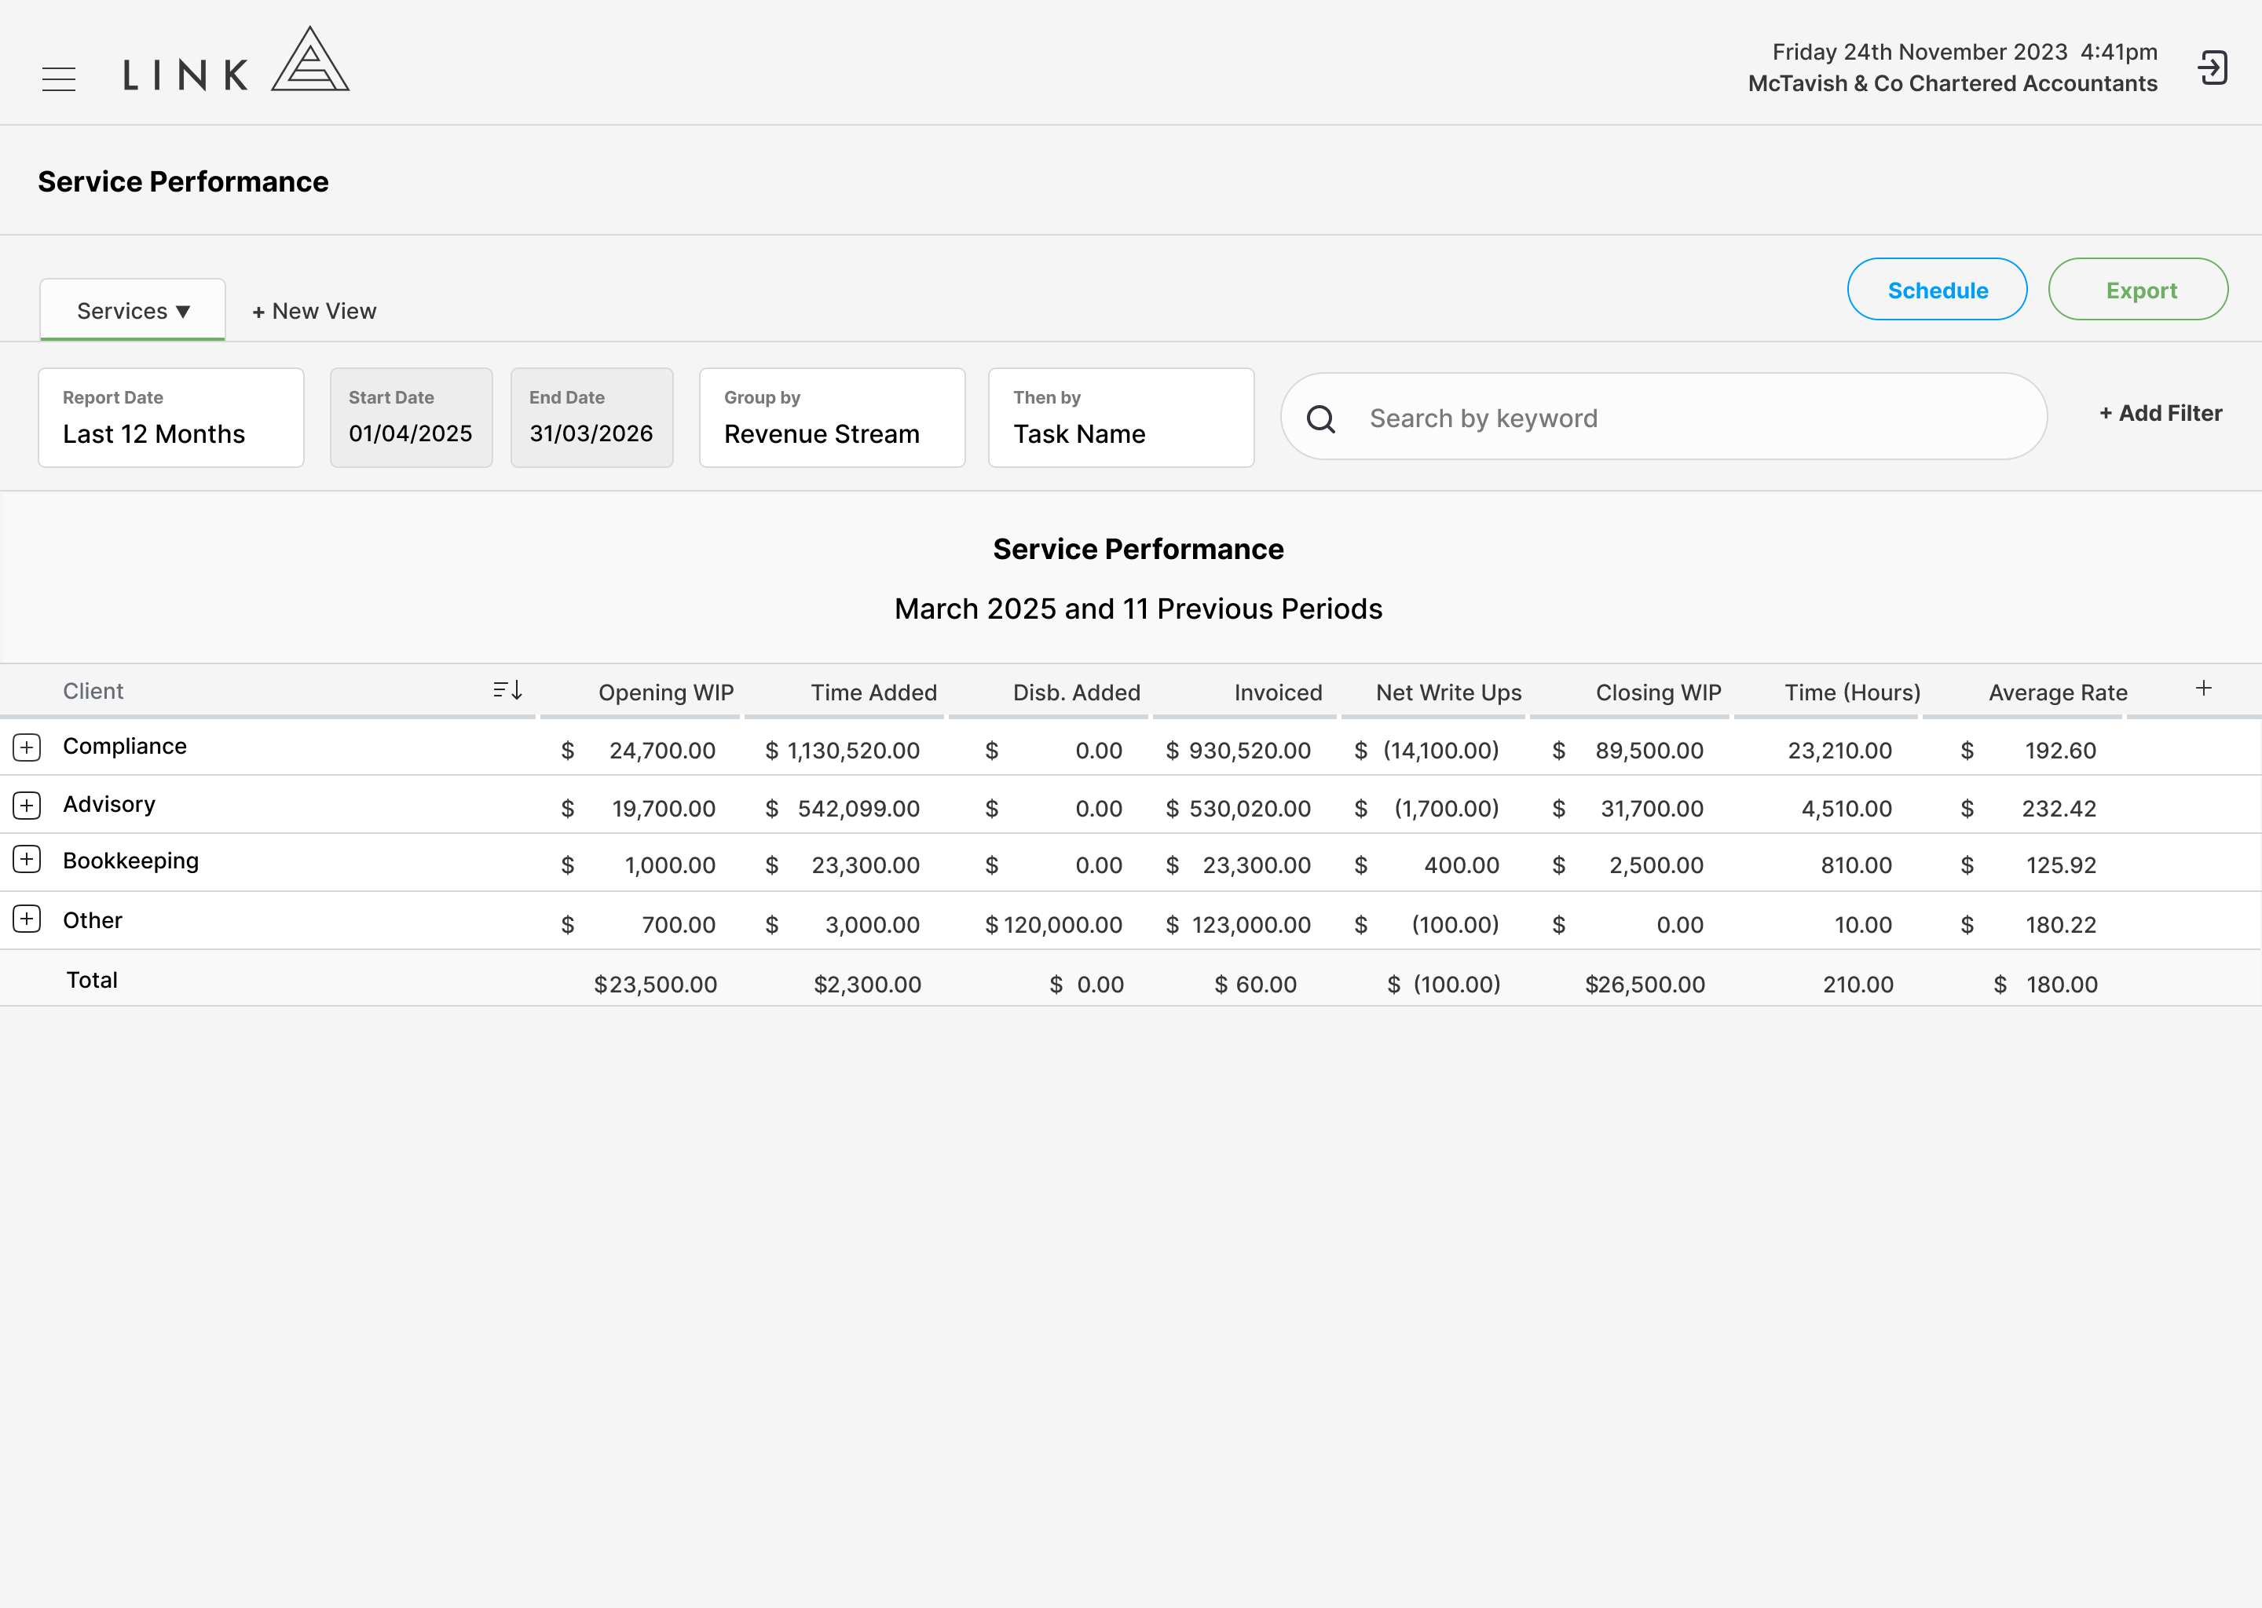Image resolution: width=2262 pixels, height=1608 pixels.
Task: Click Advisory Time Hours value 4,510.00
Action: tap(1846, 808)
